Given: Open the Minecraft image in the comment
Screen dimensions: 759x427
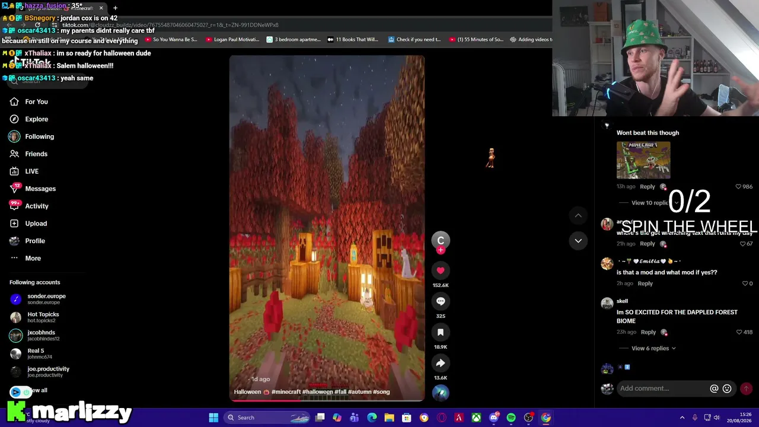Looking at the screenshot, I should click(643, 160).
